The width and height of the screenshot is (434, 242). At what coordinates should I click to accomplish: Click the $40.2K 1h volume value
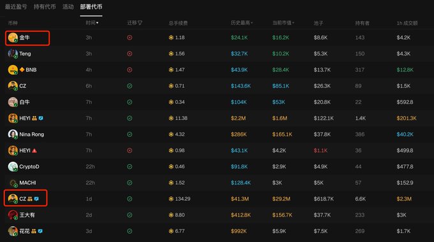click(x=405, y=134)
